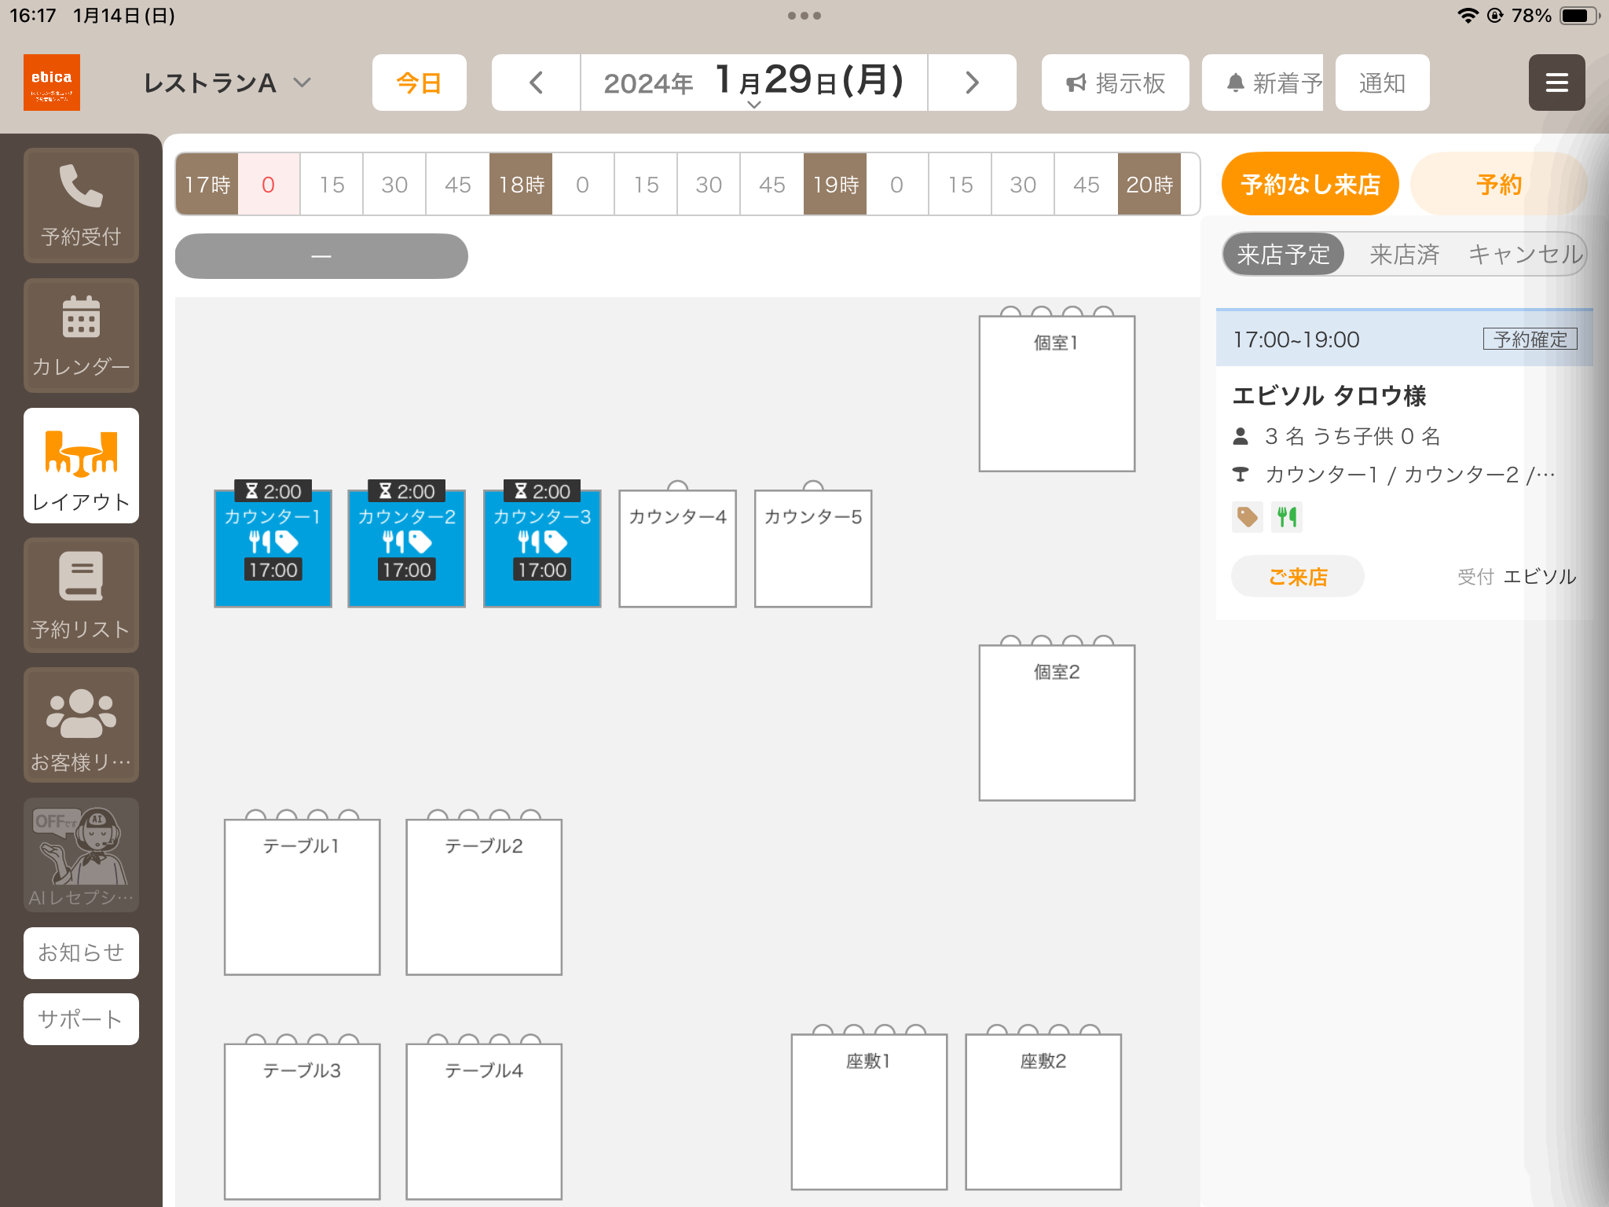Click 予約なし来店 walk-in button
The height and width of the screenshot is (1207, 1609).
[1310, 184]
